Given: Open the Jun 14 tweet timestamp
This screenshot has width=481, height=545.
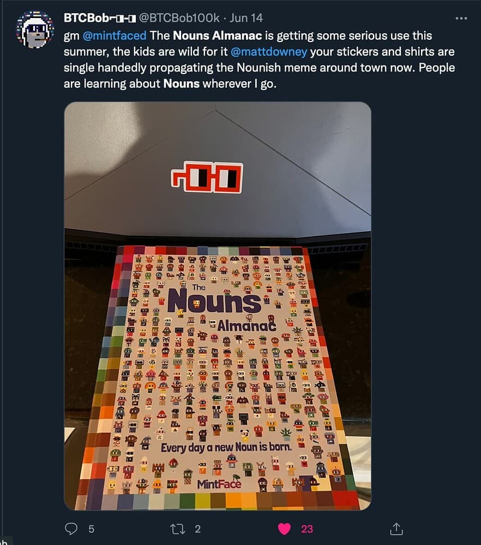Looking at the screenshot, I should pyautogui.click(x=246, y=18).
